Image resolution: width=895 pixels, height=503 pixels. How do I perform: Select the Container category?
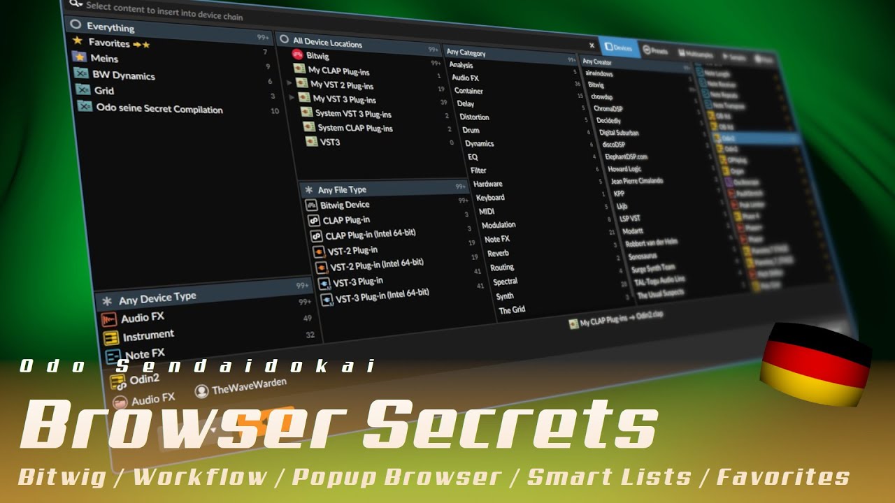point(468,91)
